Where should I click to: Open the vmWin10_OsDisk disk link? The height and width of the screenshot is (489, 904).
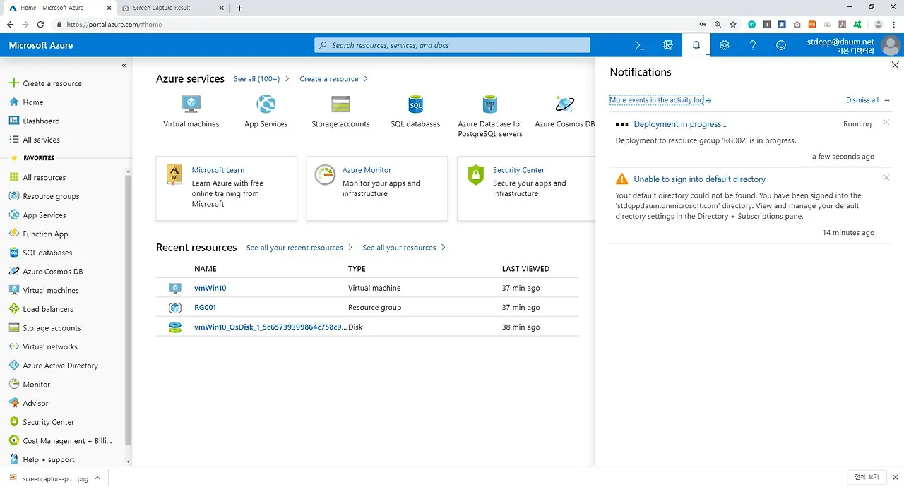(x=270, y=327)
